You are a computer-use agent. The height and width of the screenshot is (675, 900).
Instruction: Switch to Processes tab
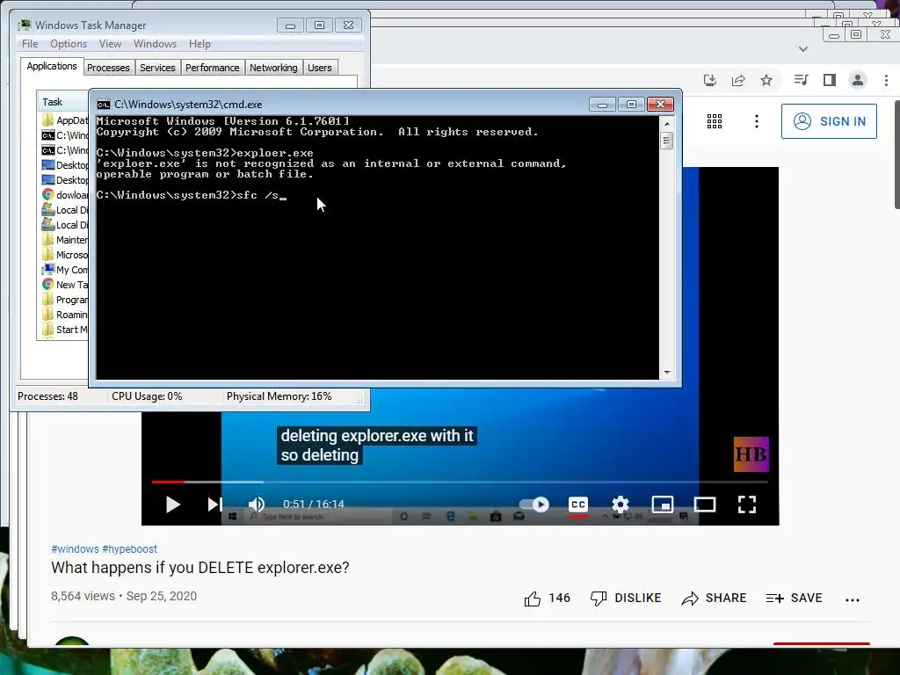(108, 68)
